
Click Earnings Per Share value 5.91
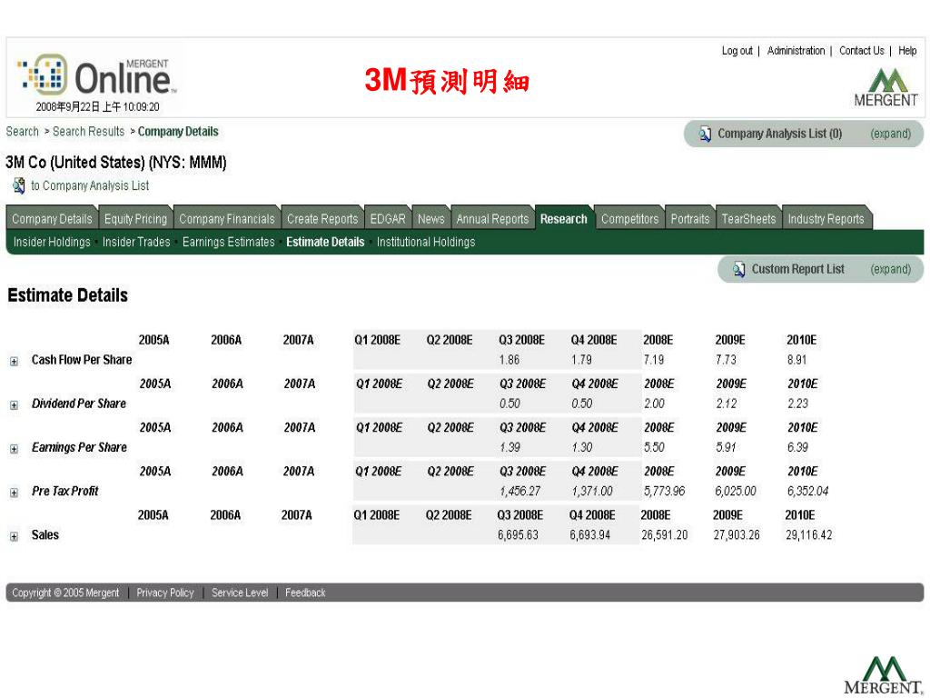click(726, 447)
